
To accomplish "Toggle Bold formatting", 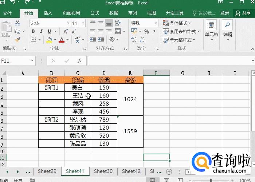I will 33,31.
